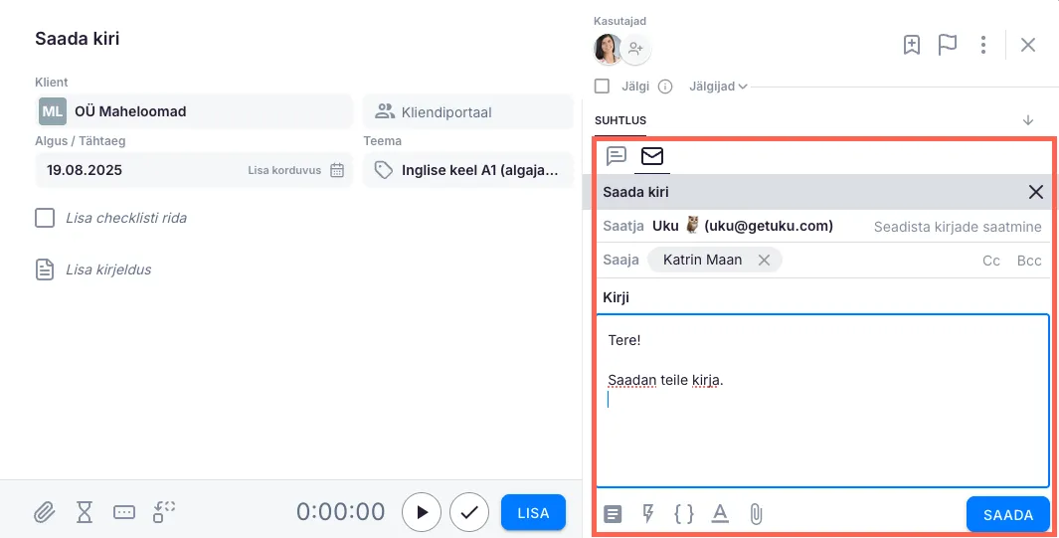This screenshot has width=1059, height=538.
Task: Insert variable with curly braces icon
Action: click(684, 514)
